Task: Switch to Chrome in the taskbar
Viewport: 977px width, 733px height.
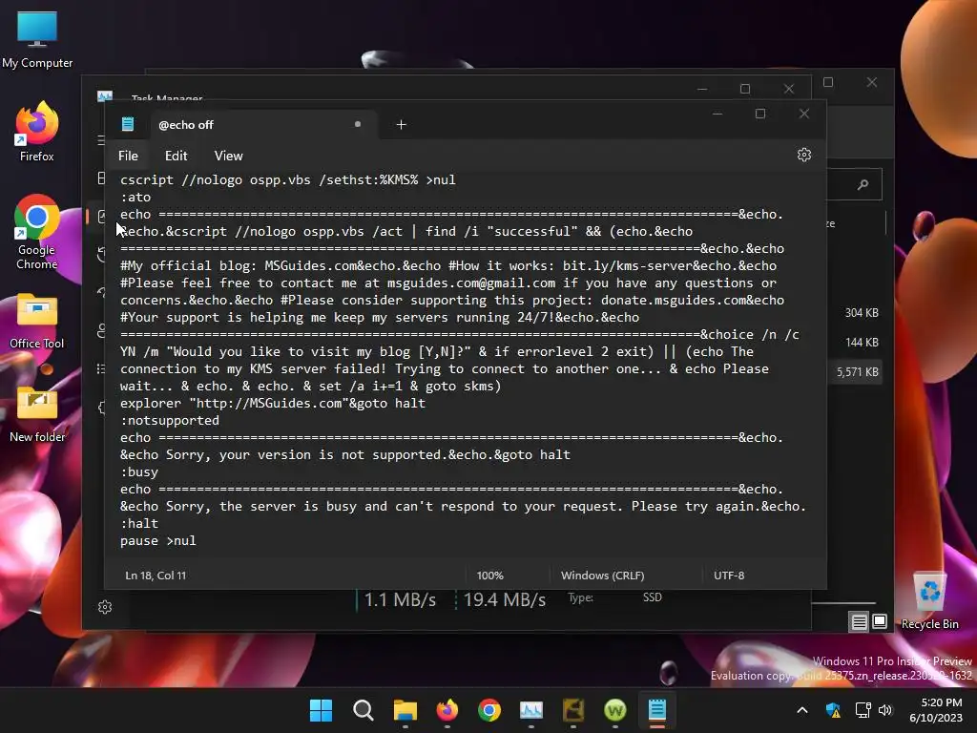Action: coord(489,710)
